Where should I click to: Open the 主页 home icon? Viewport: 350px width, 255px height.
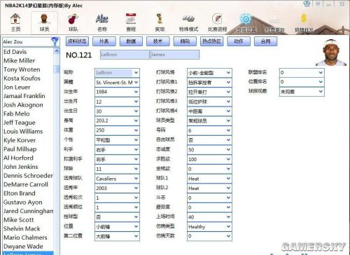[15, 22]
